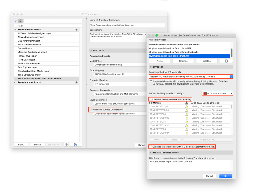Click the import file icon in IFC Translators footer

(x=75, y=145)
